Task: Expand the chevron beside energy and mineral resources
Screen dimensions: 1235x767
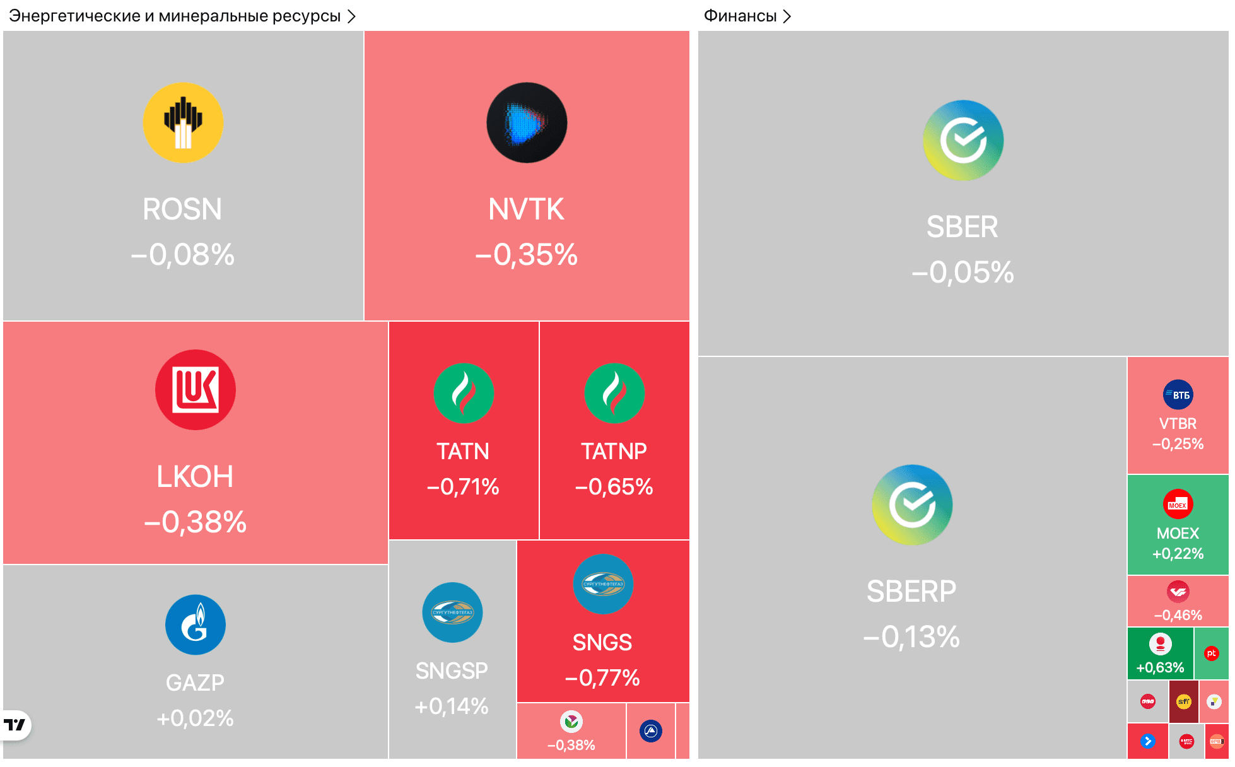Action: pos(352,16)
